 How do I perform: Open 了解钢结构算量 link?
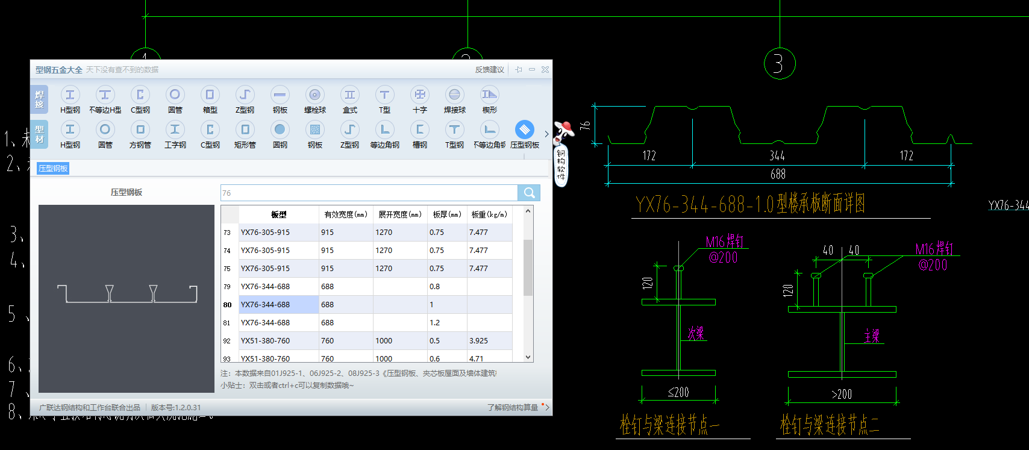[513, 408]
